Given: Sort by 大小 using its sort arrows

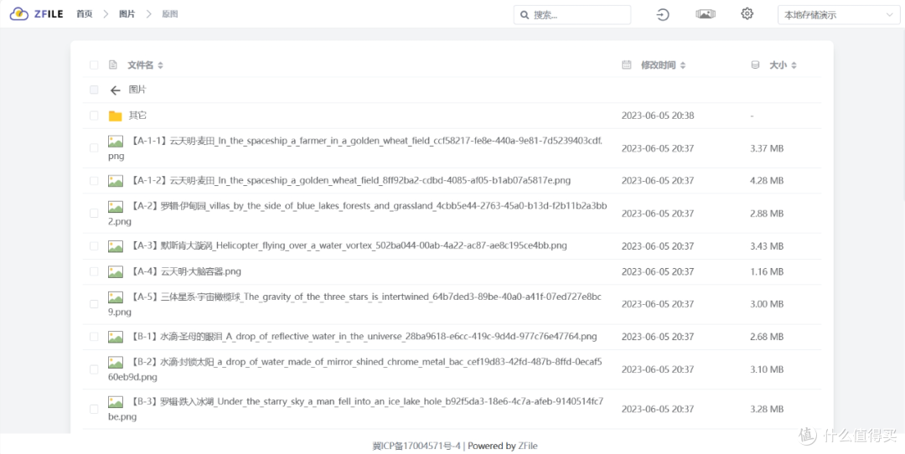Looking at the screenshot, I should point(794,65).
